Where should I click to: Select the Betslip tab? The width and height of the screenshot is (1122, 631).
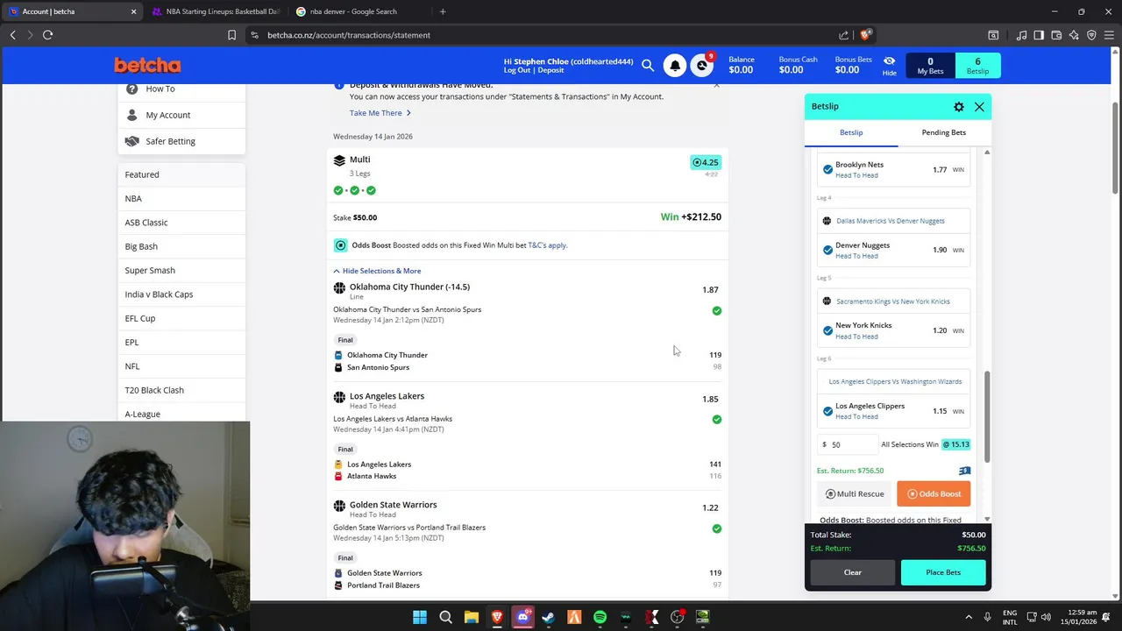click(x=851, y=132)
